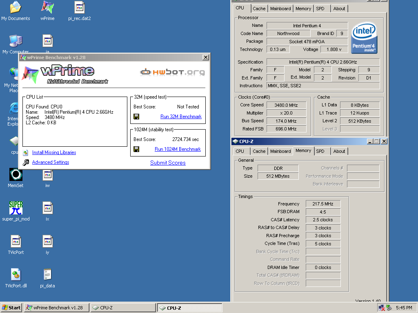Click the Specification Intel Pentium 4 2.66GHz field
Screen dimensions: 418x313
[323, 62]
